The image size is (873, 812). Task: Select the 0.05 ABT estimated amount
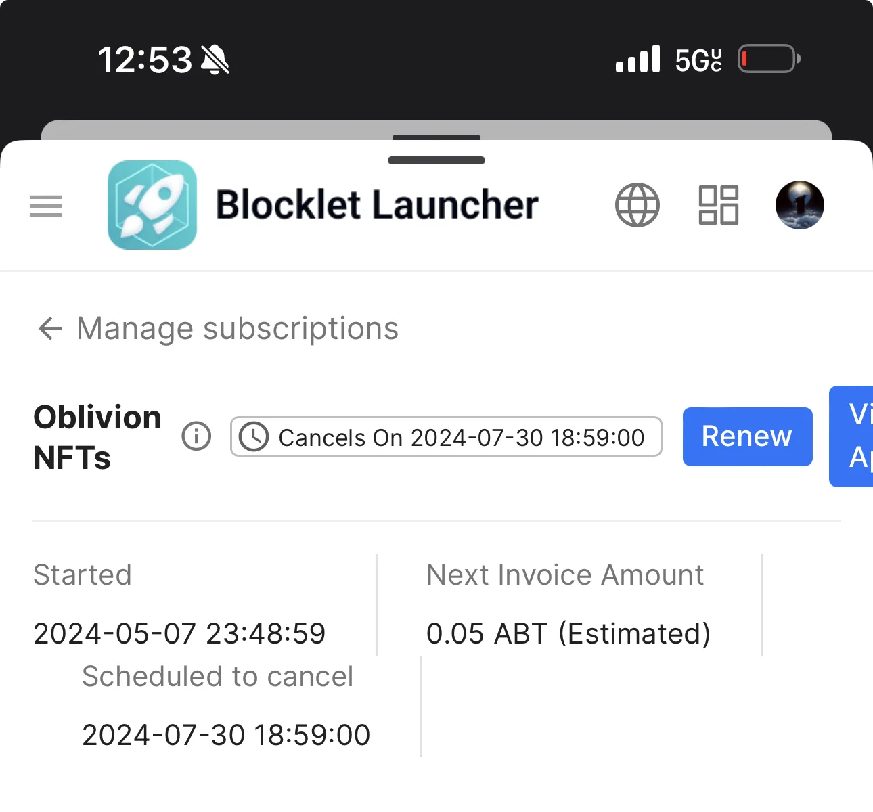click(568, 634)
